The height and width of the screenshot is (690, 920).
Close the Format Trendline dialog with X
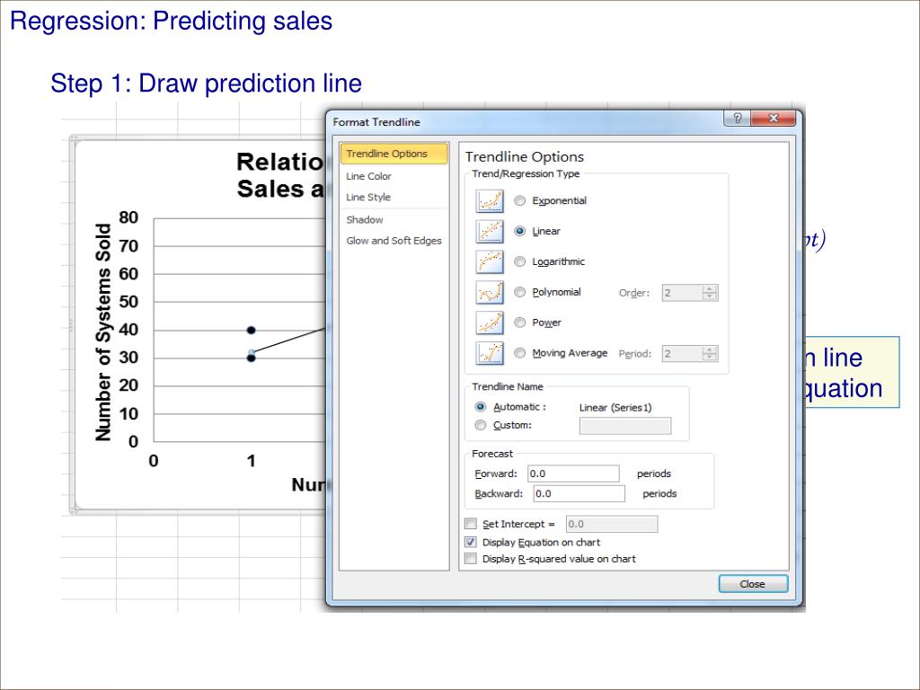pyautogui.click(x=774, y=118)
